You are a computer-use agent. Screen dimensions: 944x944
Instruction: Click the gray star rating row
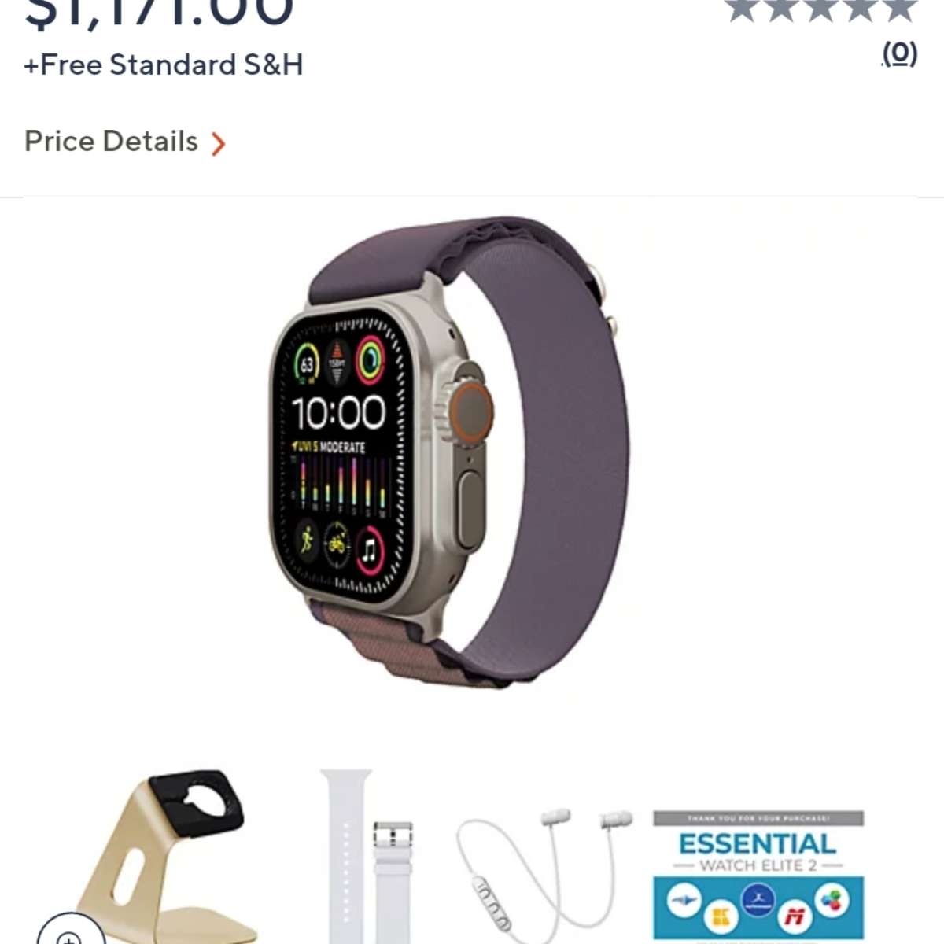click(822, 10)
